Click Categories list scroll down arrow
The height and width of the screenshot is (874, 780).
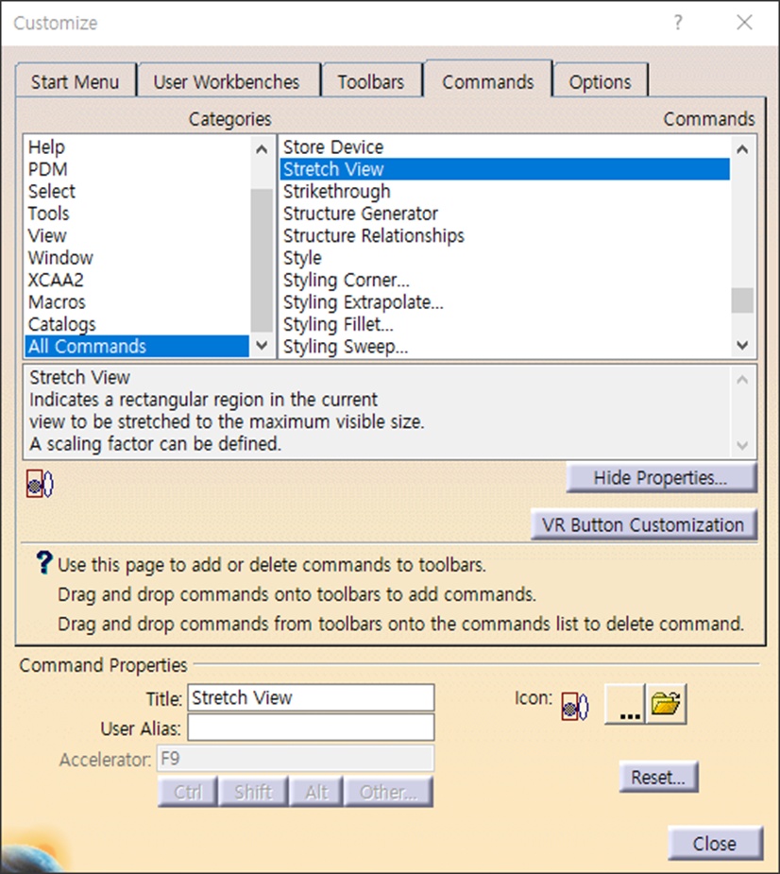(262, 346)
